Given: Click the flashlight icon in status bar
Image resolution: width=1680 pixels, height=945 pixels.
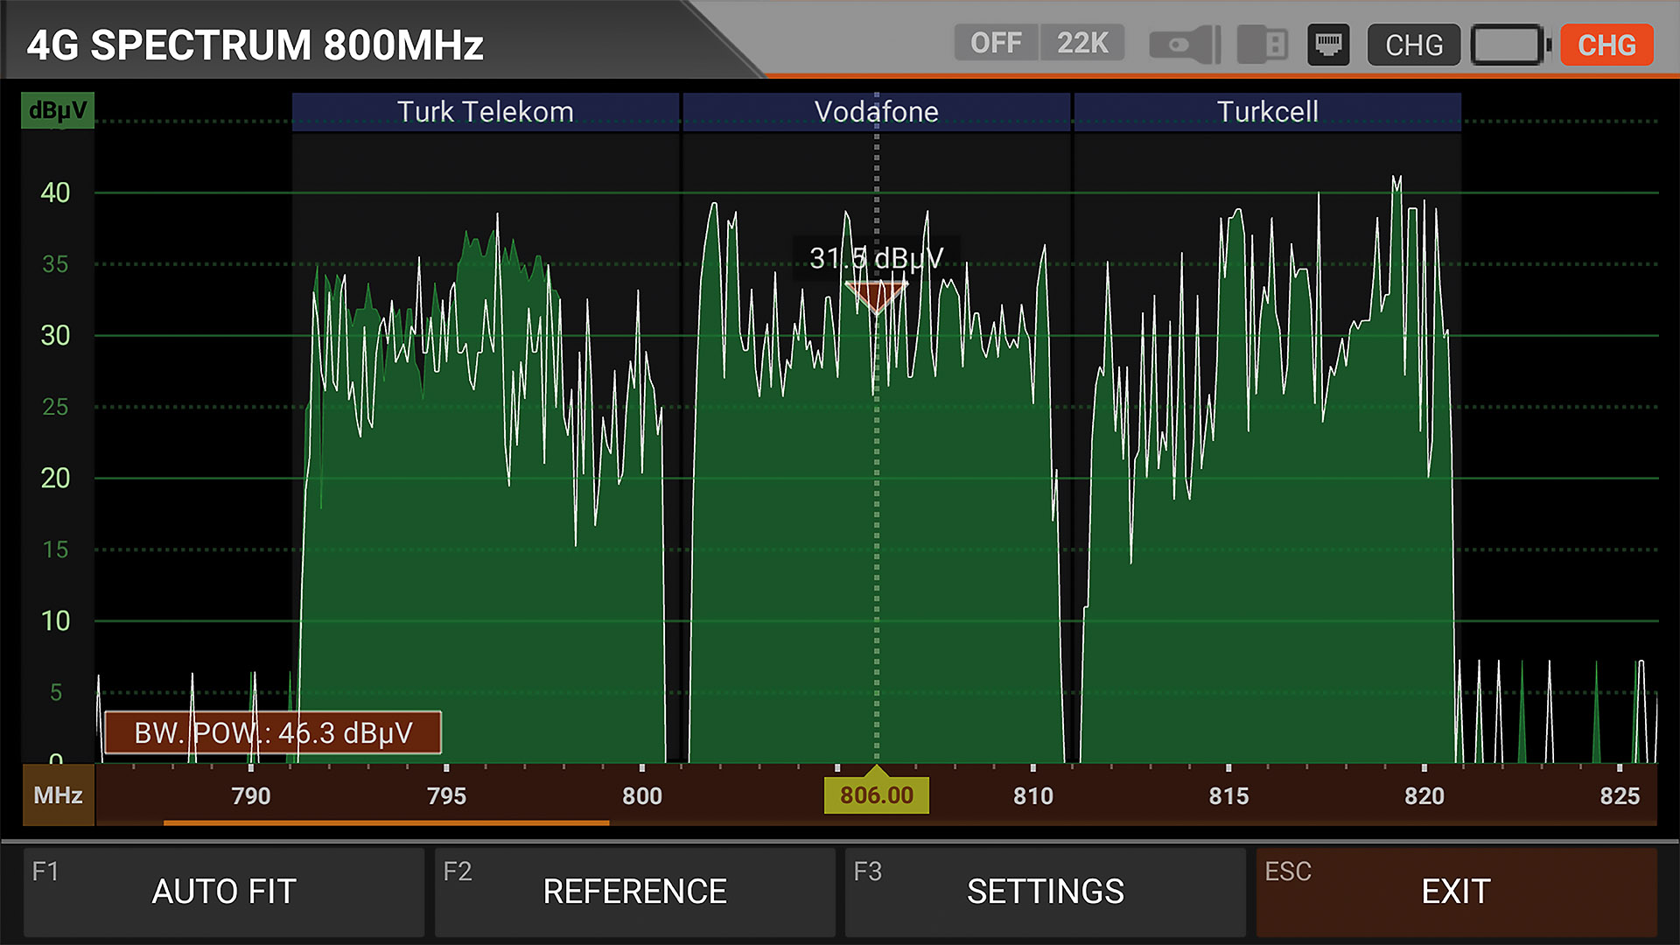Looking at the screenshot, I should click(1185, 45).
